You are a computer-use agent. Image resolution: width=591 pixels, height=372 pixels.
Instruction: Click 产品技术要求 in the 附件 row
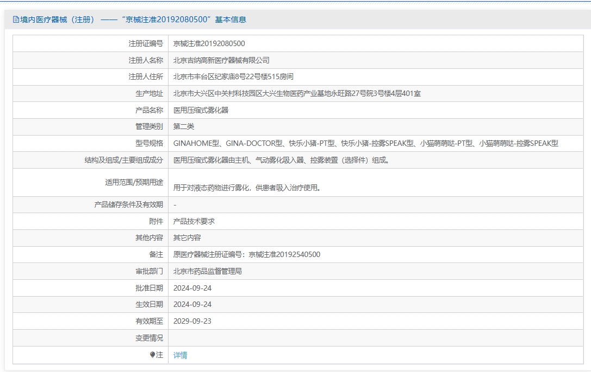194,221
